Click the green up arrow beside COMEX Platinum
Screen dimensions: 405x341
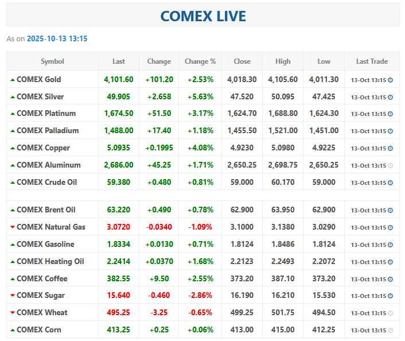click(x=13, y=114)
